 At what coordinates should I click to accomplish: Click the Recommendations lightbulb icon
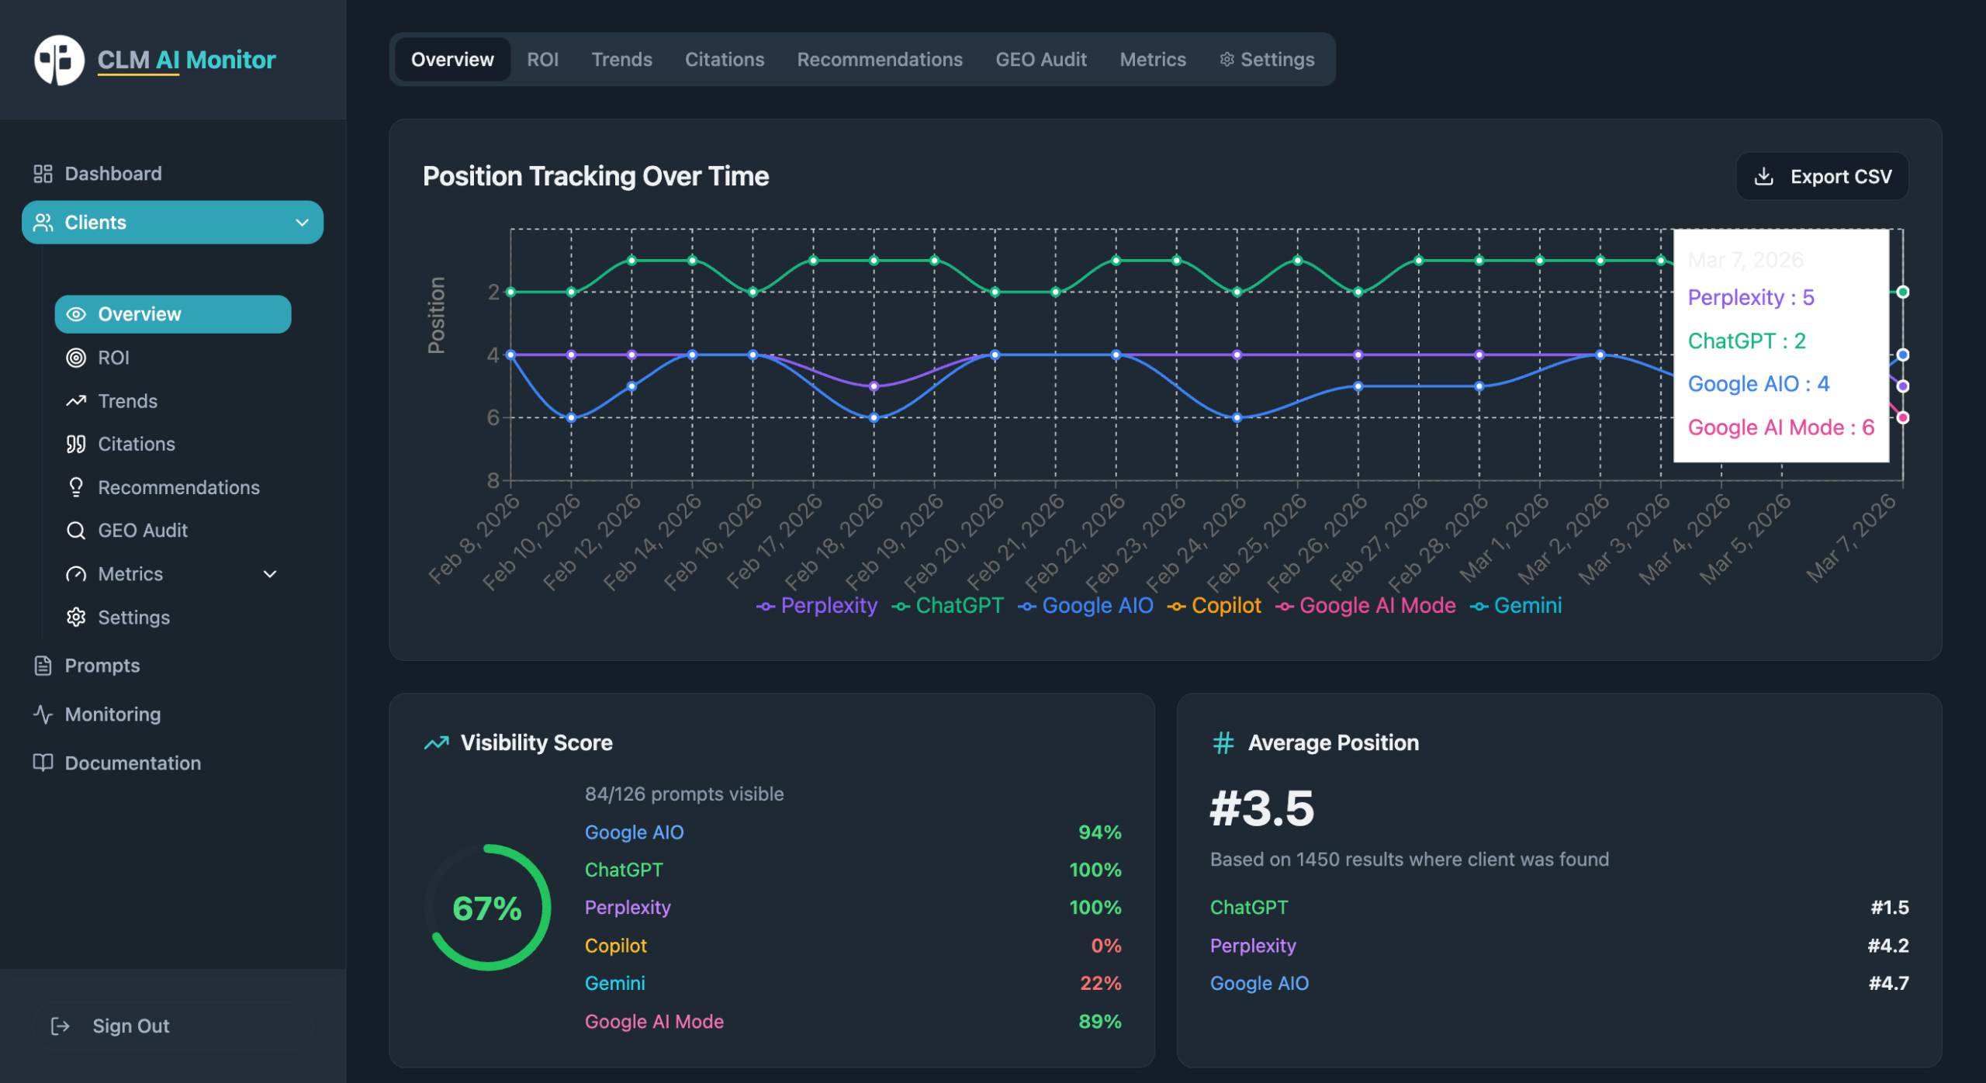(x=75, y=486)
